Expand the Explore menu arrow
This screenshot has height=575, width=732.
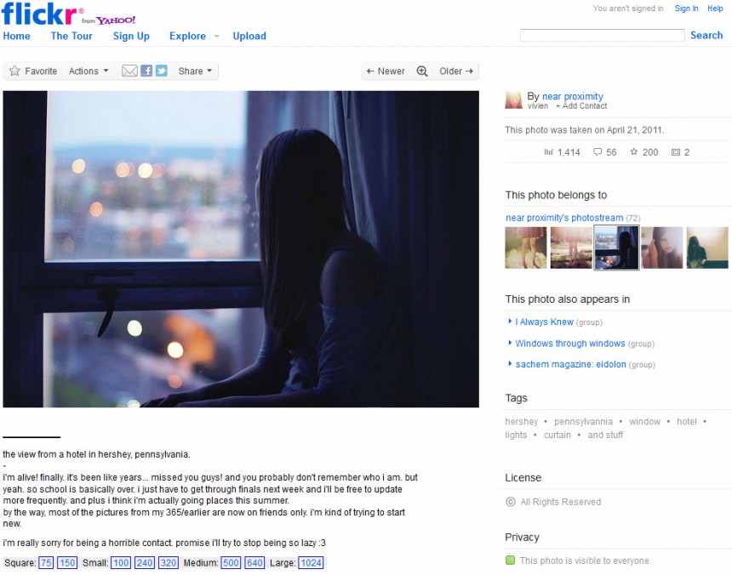coord(214,37)
